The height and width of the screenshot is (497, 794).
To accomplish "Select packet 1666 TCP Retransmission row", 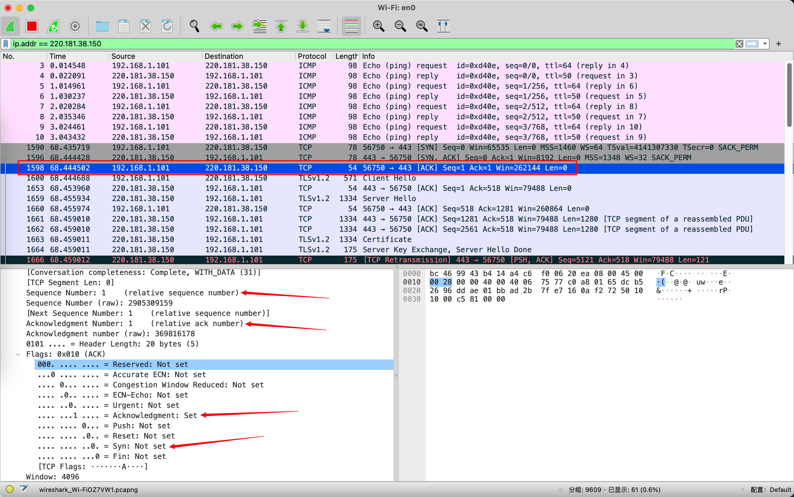I will [x=392, y=260].
